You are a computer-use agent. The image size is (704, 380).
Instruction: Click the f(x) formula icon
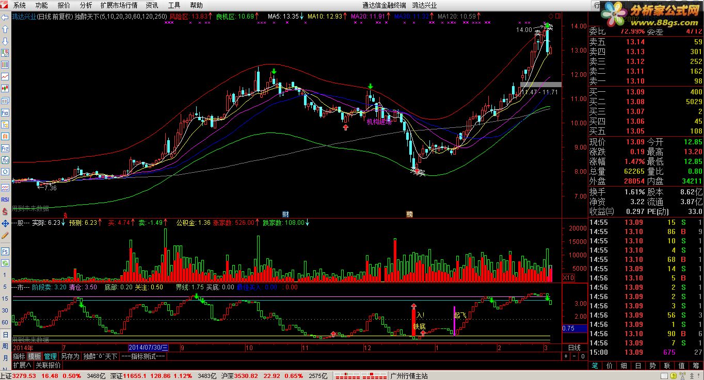coord(5,160)
